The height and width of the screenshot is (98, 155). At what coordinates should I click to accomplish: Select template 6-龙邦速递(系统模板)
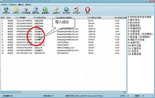[x=140, y=34]
